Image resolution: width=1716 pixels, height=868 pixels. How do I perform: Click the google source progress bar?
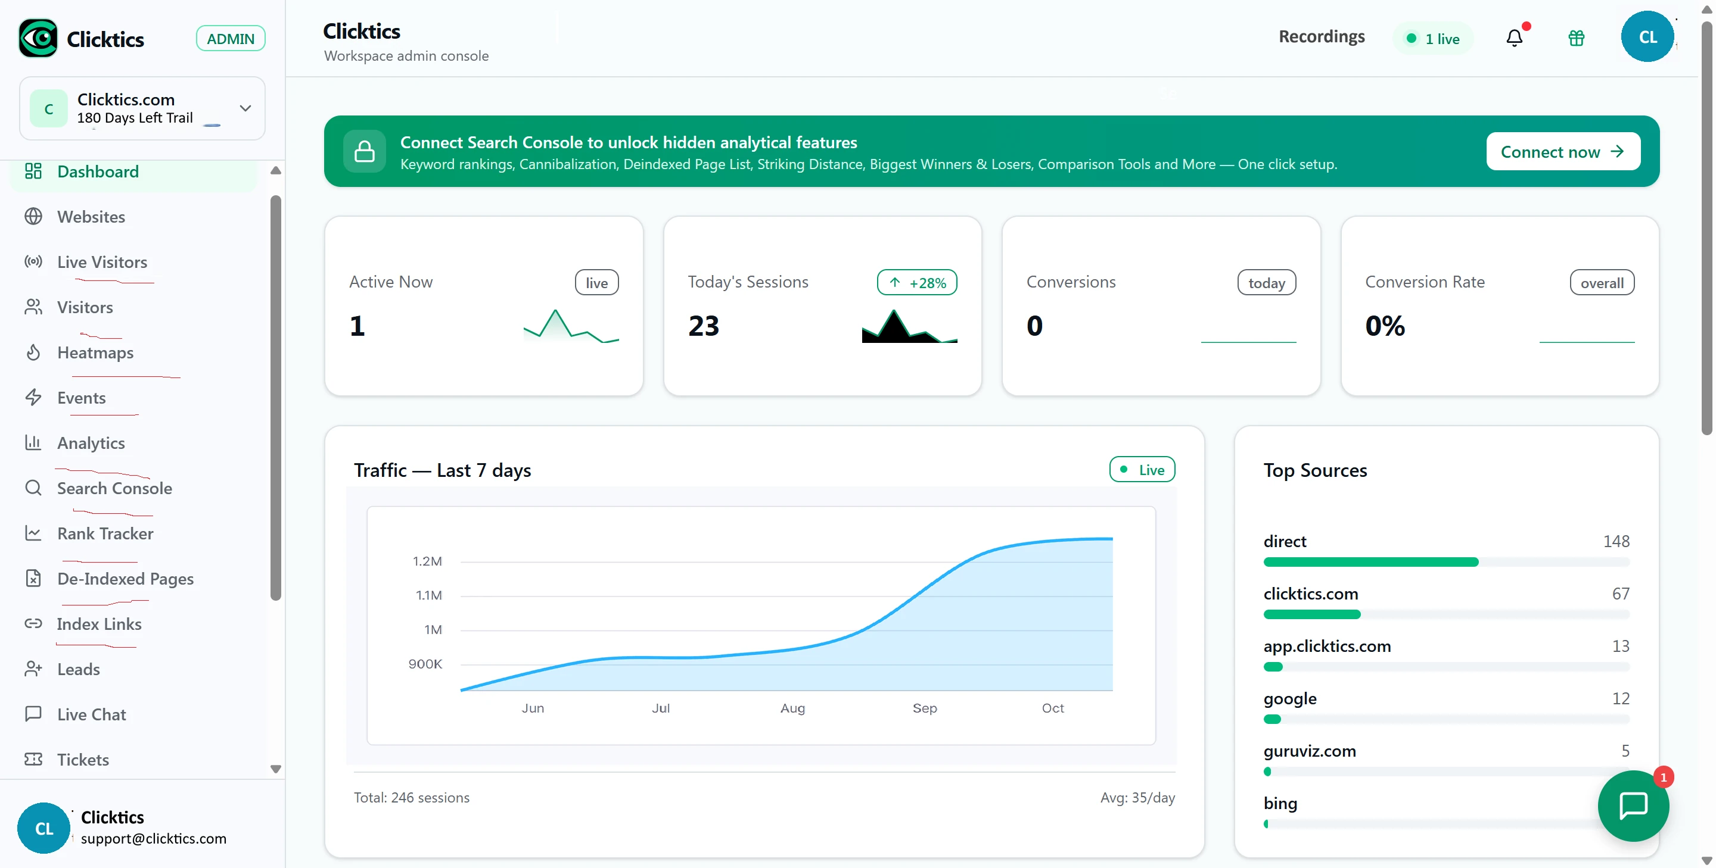point(1446,720)
